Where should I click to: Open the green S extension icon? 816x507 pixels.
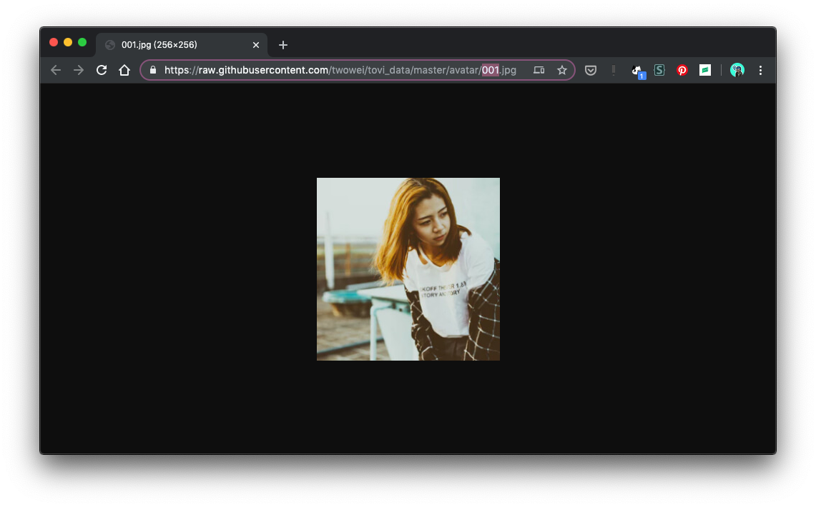[x=659, y=70]
